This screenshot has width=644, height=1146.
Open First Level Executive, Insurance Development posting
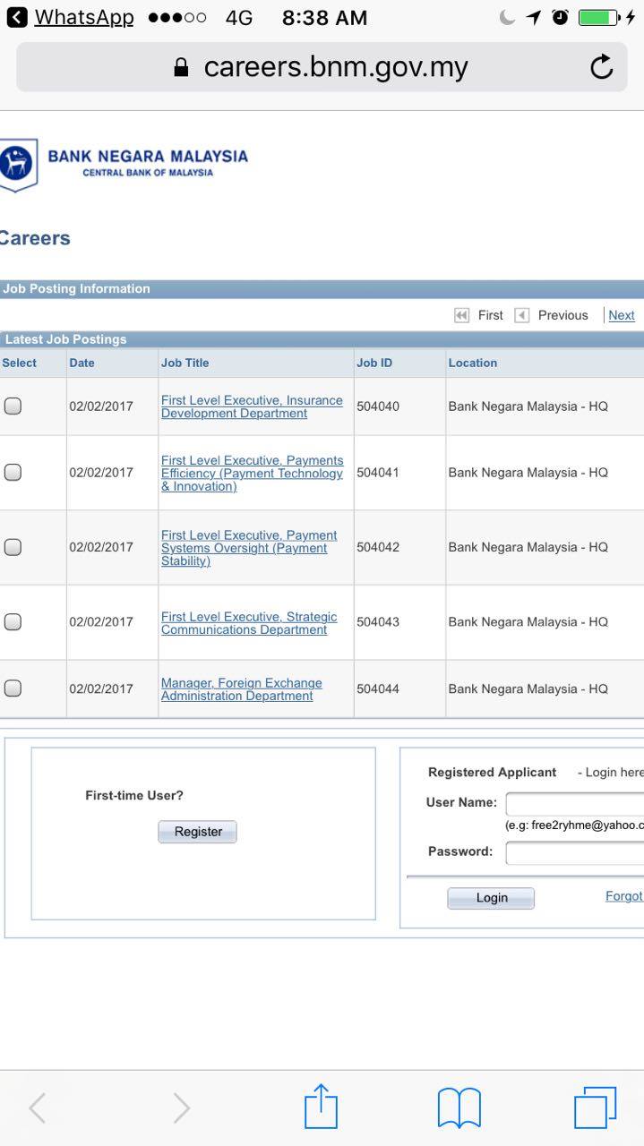coord(252,406)
